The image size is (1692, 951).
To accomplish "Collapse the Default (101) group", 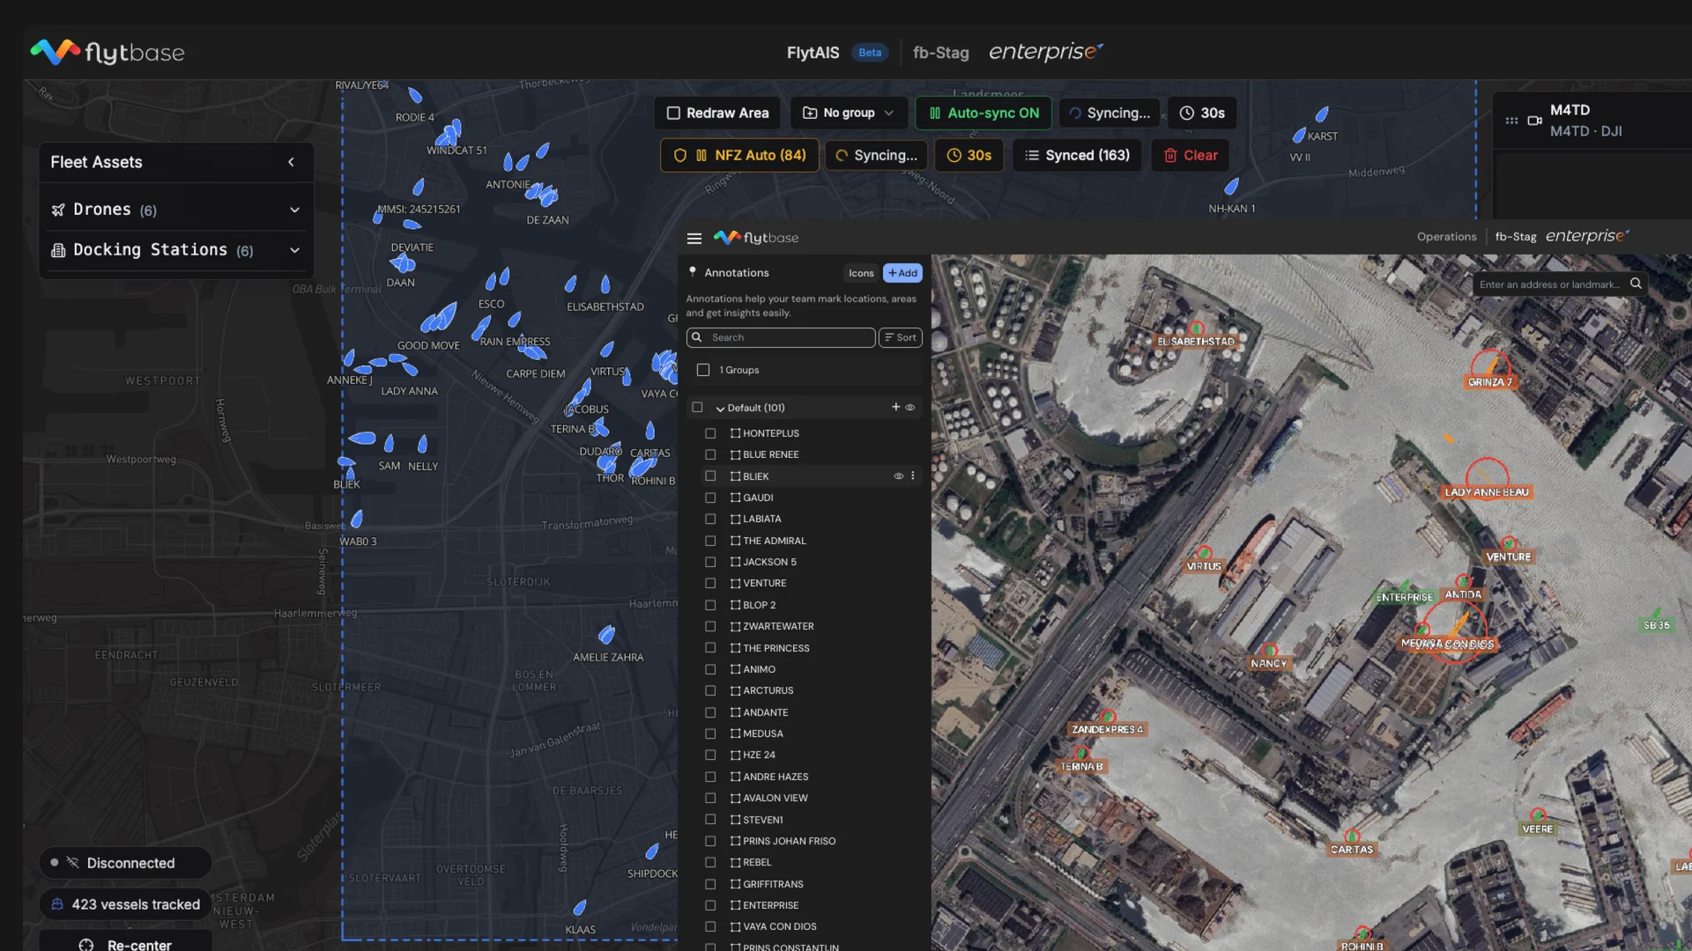I will (x=720, y=409).
